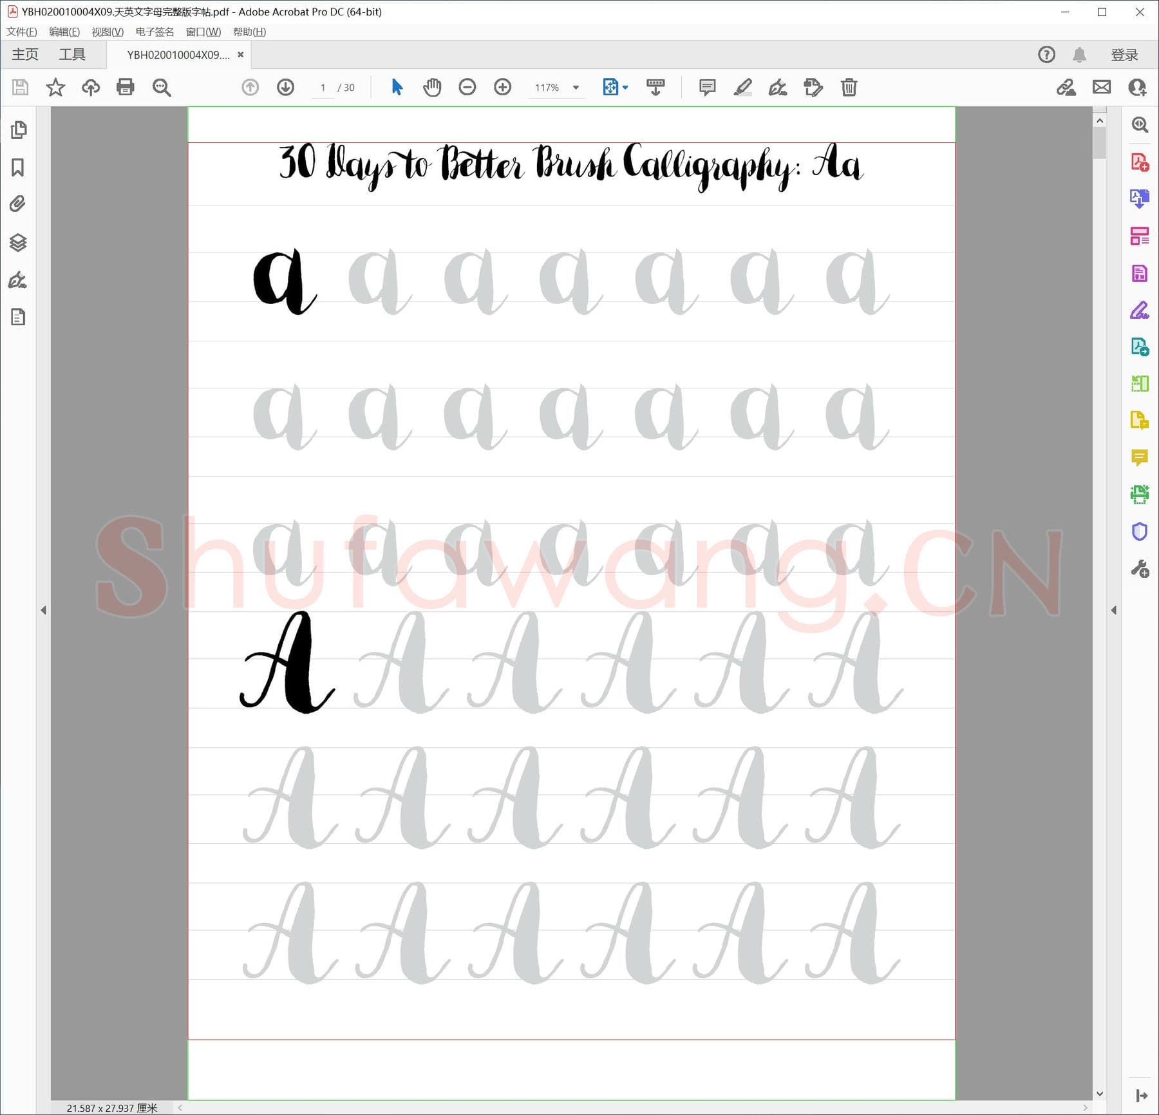Open the signatures panel in left sidebar
The width and height of the screenshot is (1159, 1115).
(18, 280)
